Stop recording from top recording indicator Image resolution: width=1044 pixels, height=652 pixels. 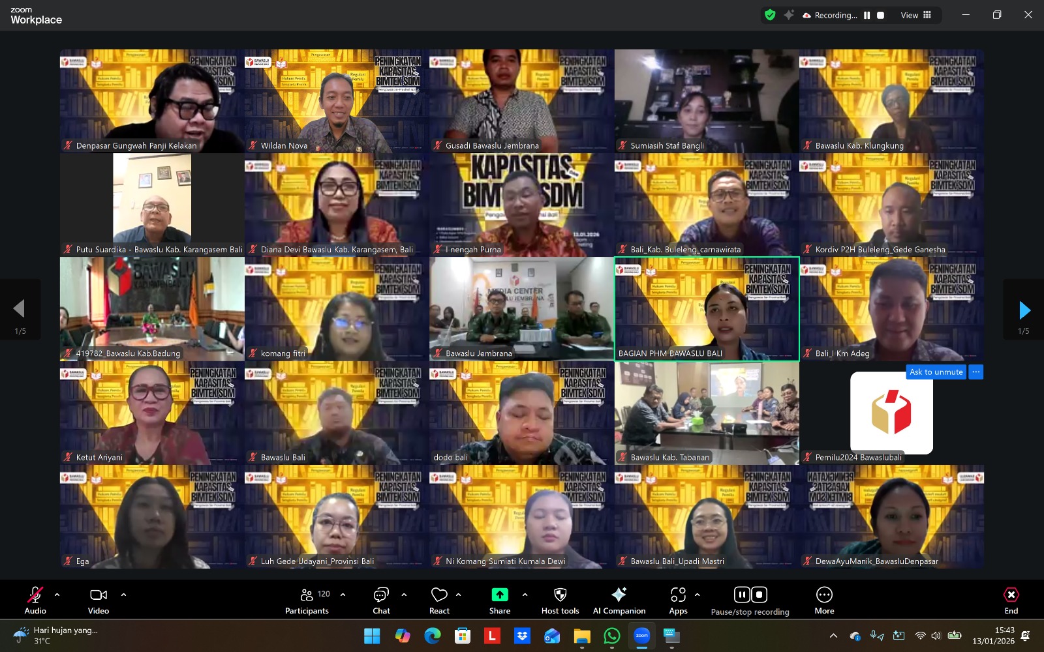click(880, 15)
